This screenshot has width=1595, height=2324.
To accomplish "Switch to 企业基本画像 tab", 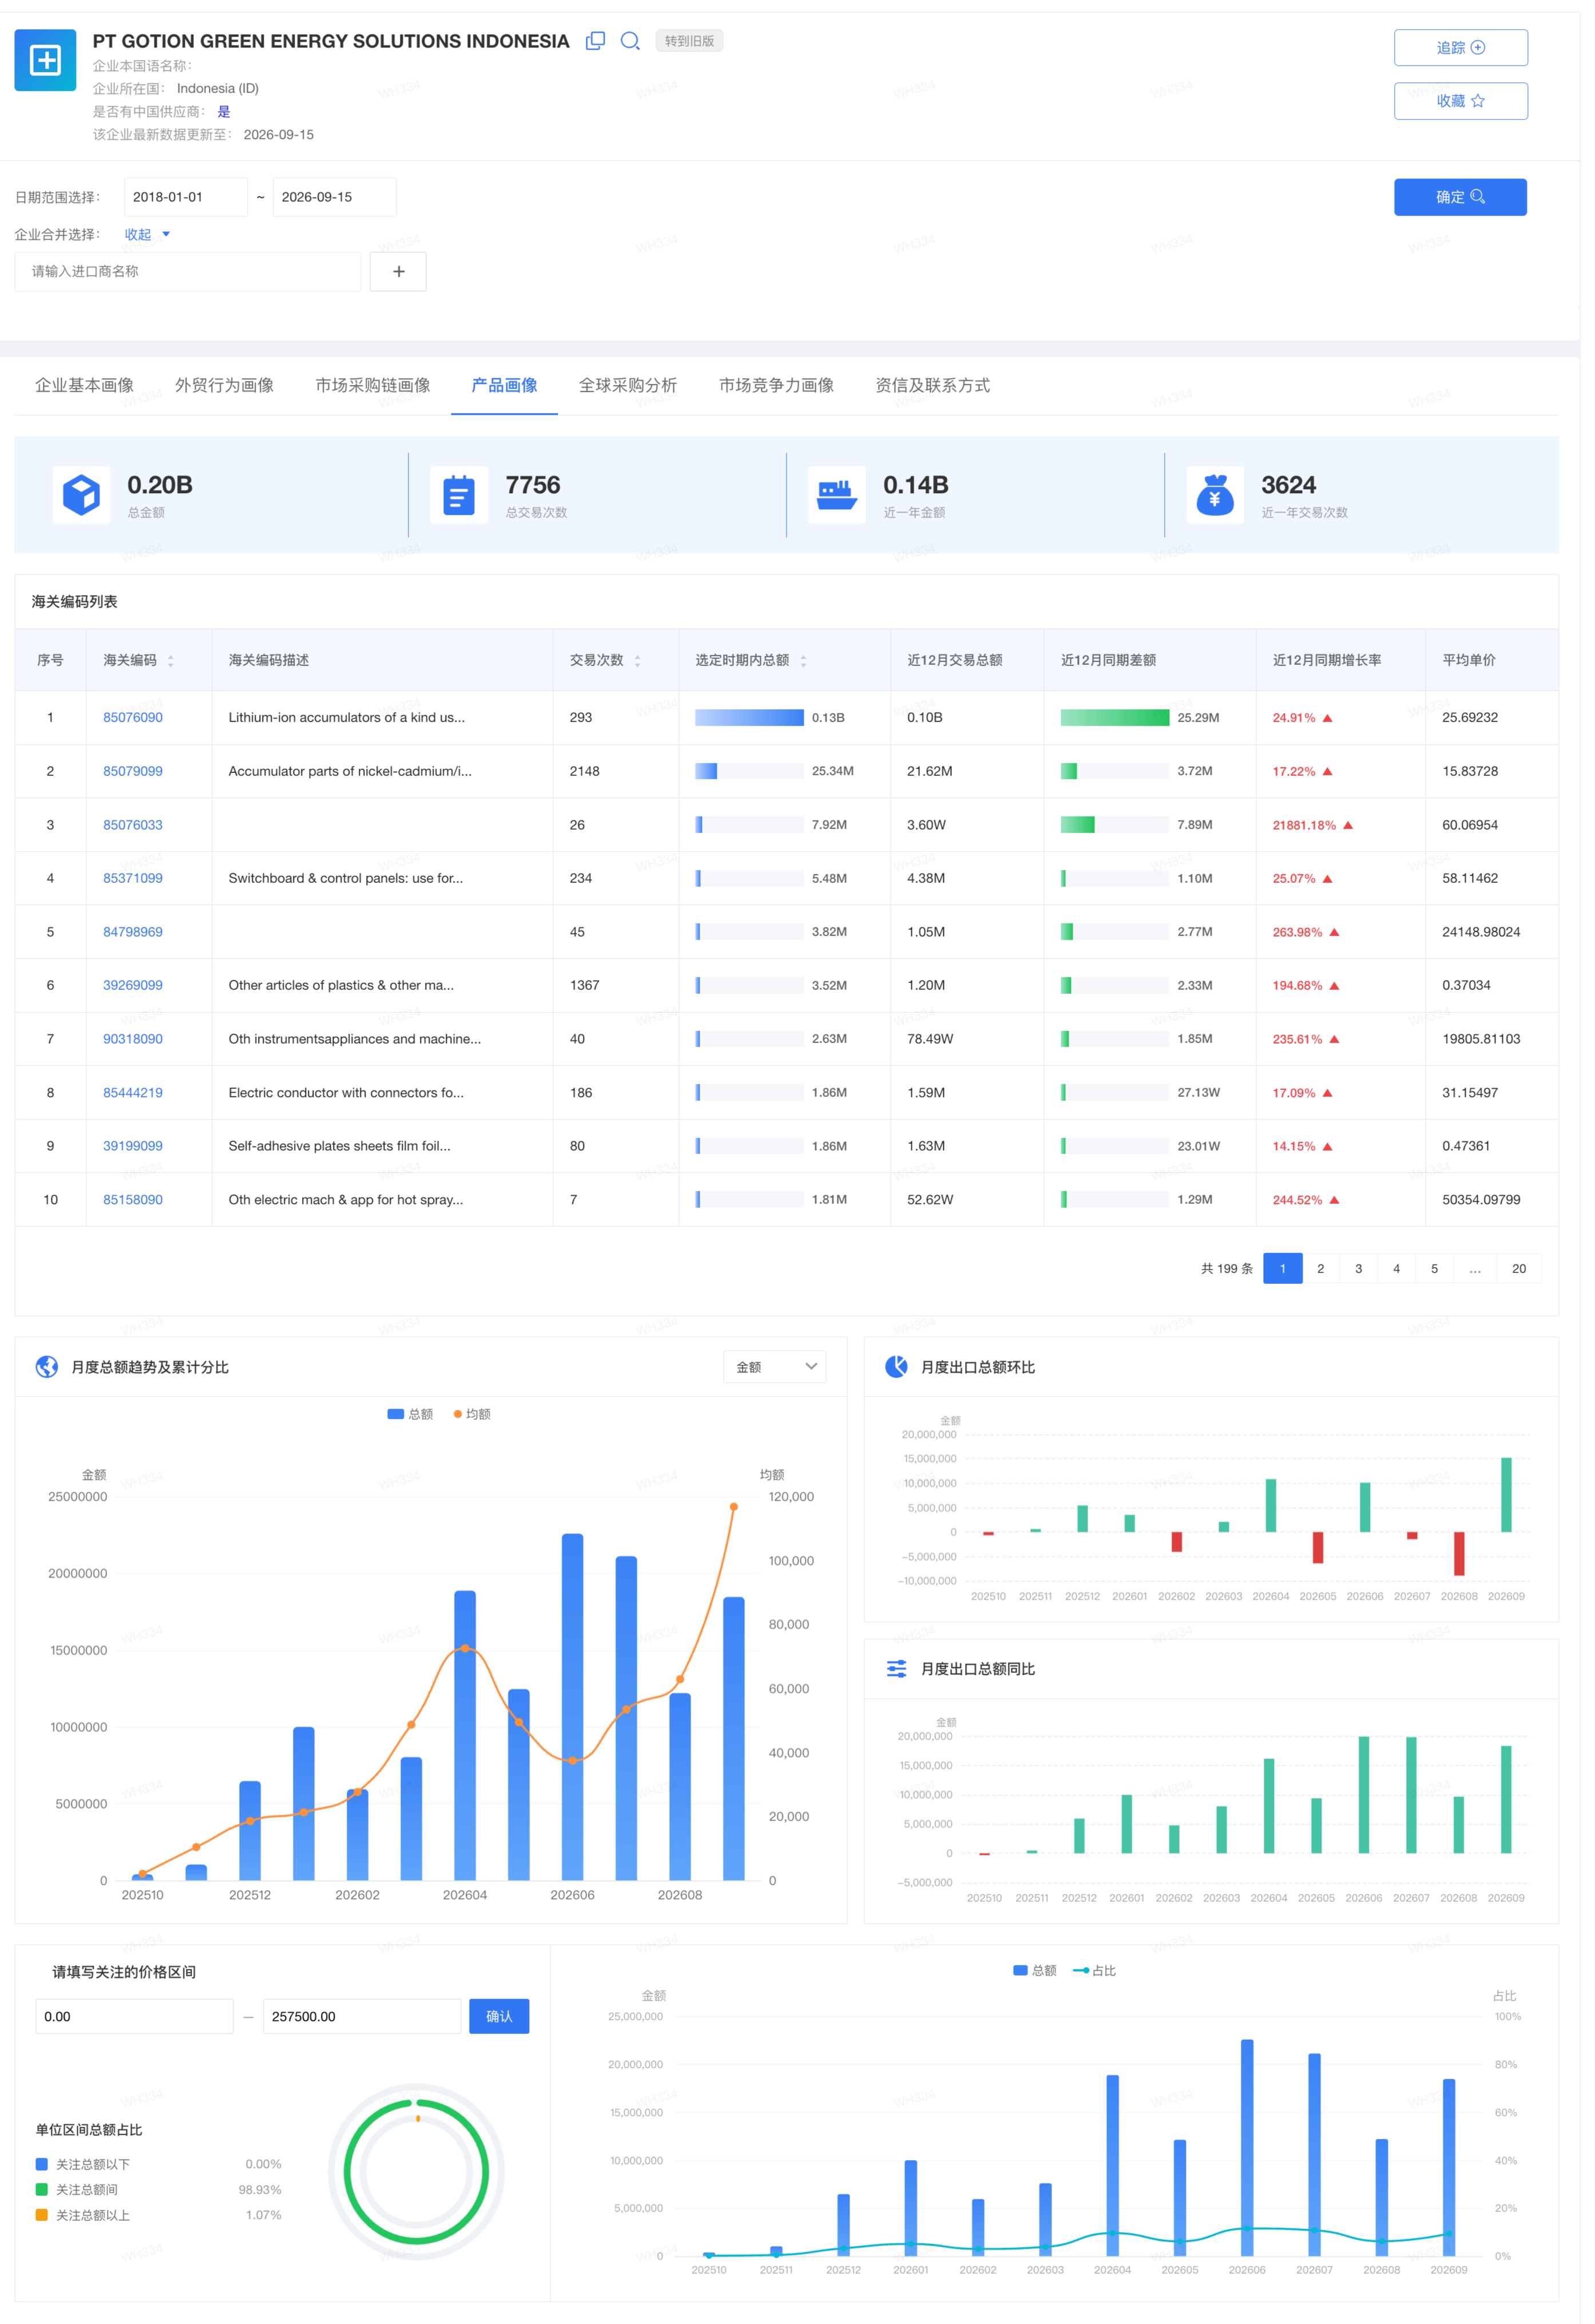I will pyautogui.click(x=84, y=386).
